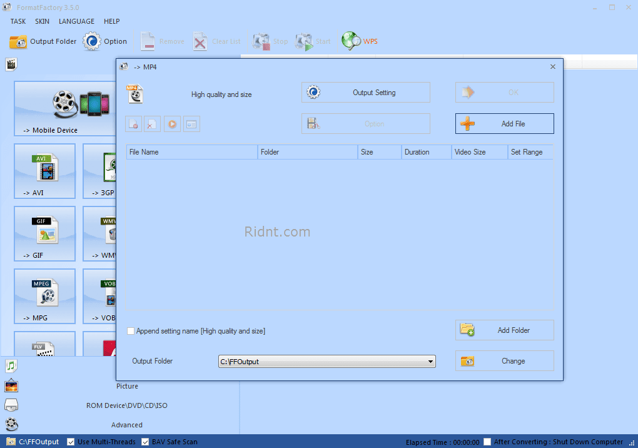Click the Add Folder button

pos(505,330)
